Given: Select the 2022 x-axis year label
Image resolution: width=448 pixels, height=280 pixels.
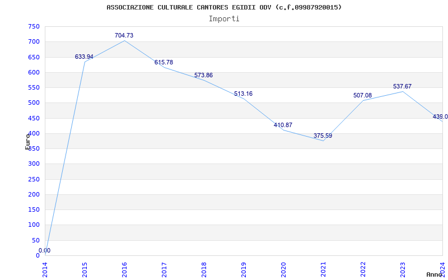Looking at the screenshot, I should tap(363, 270).
